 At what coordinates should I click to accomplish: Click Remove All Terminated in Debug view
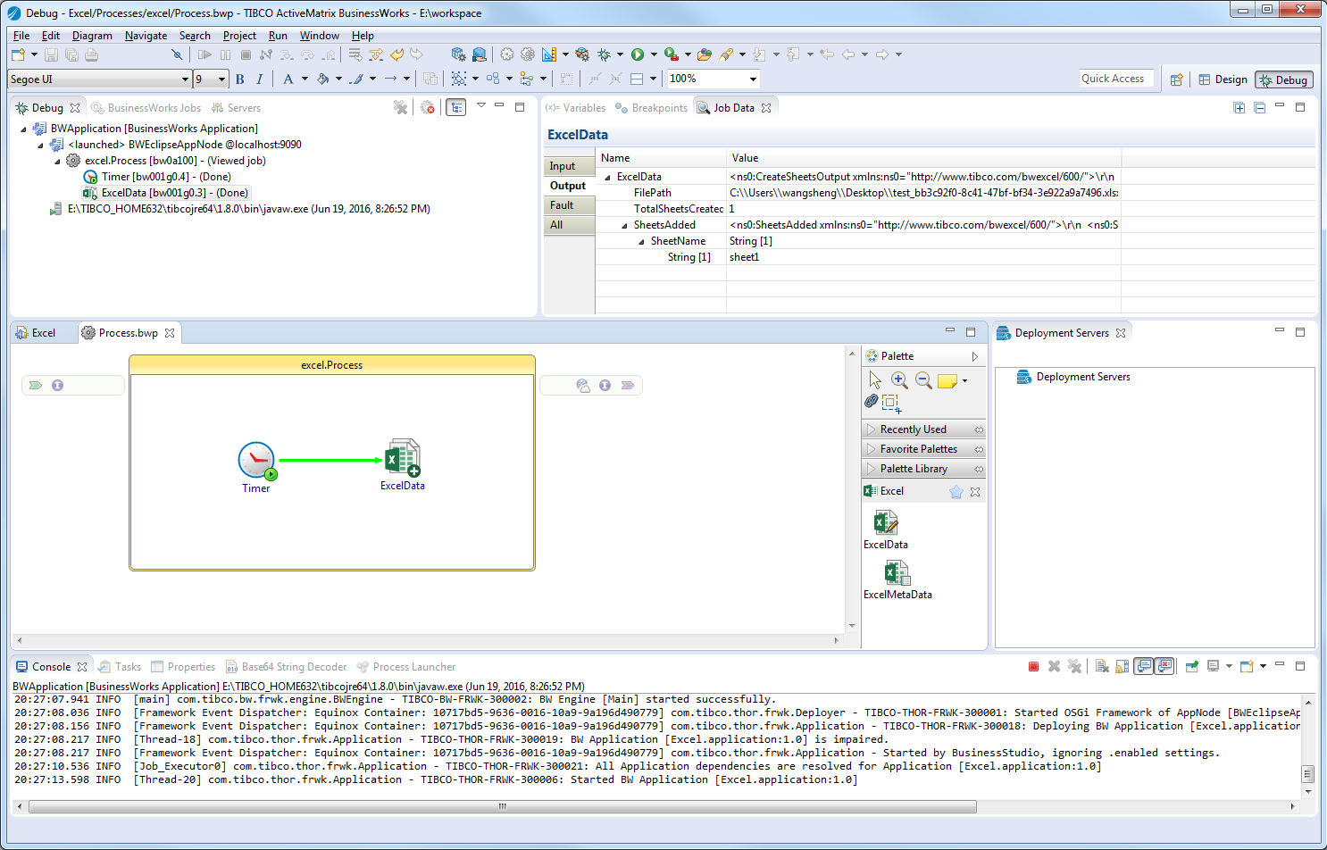(x=400, y=107)
